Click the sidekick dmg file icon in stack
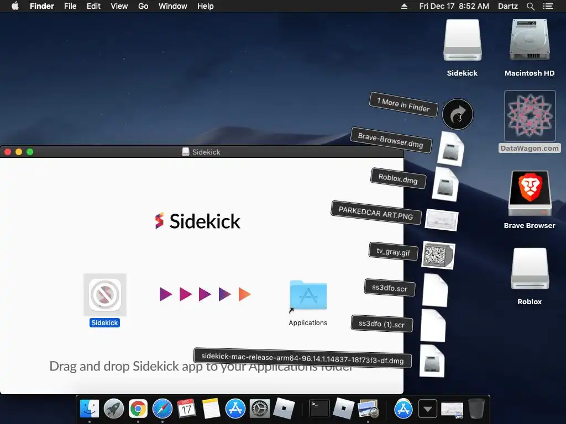 tap(432, 361)
